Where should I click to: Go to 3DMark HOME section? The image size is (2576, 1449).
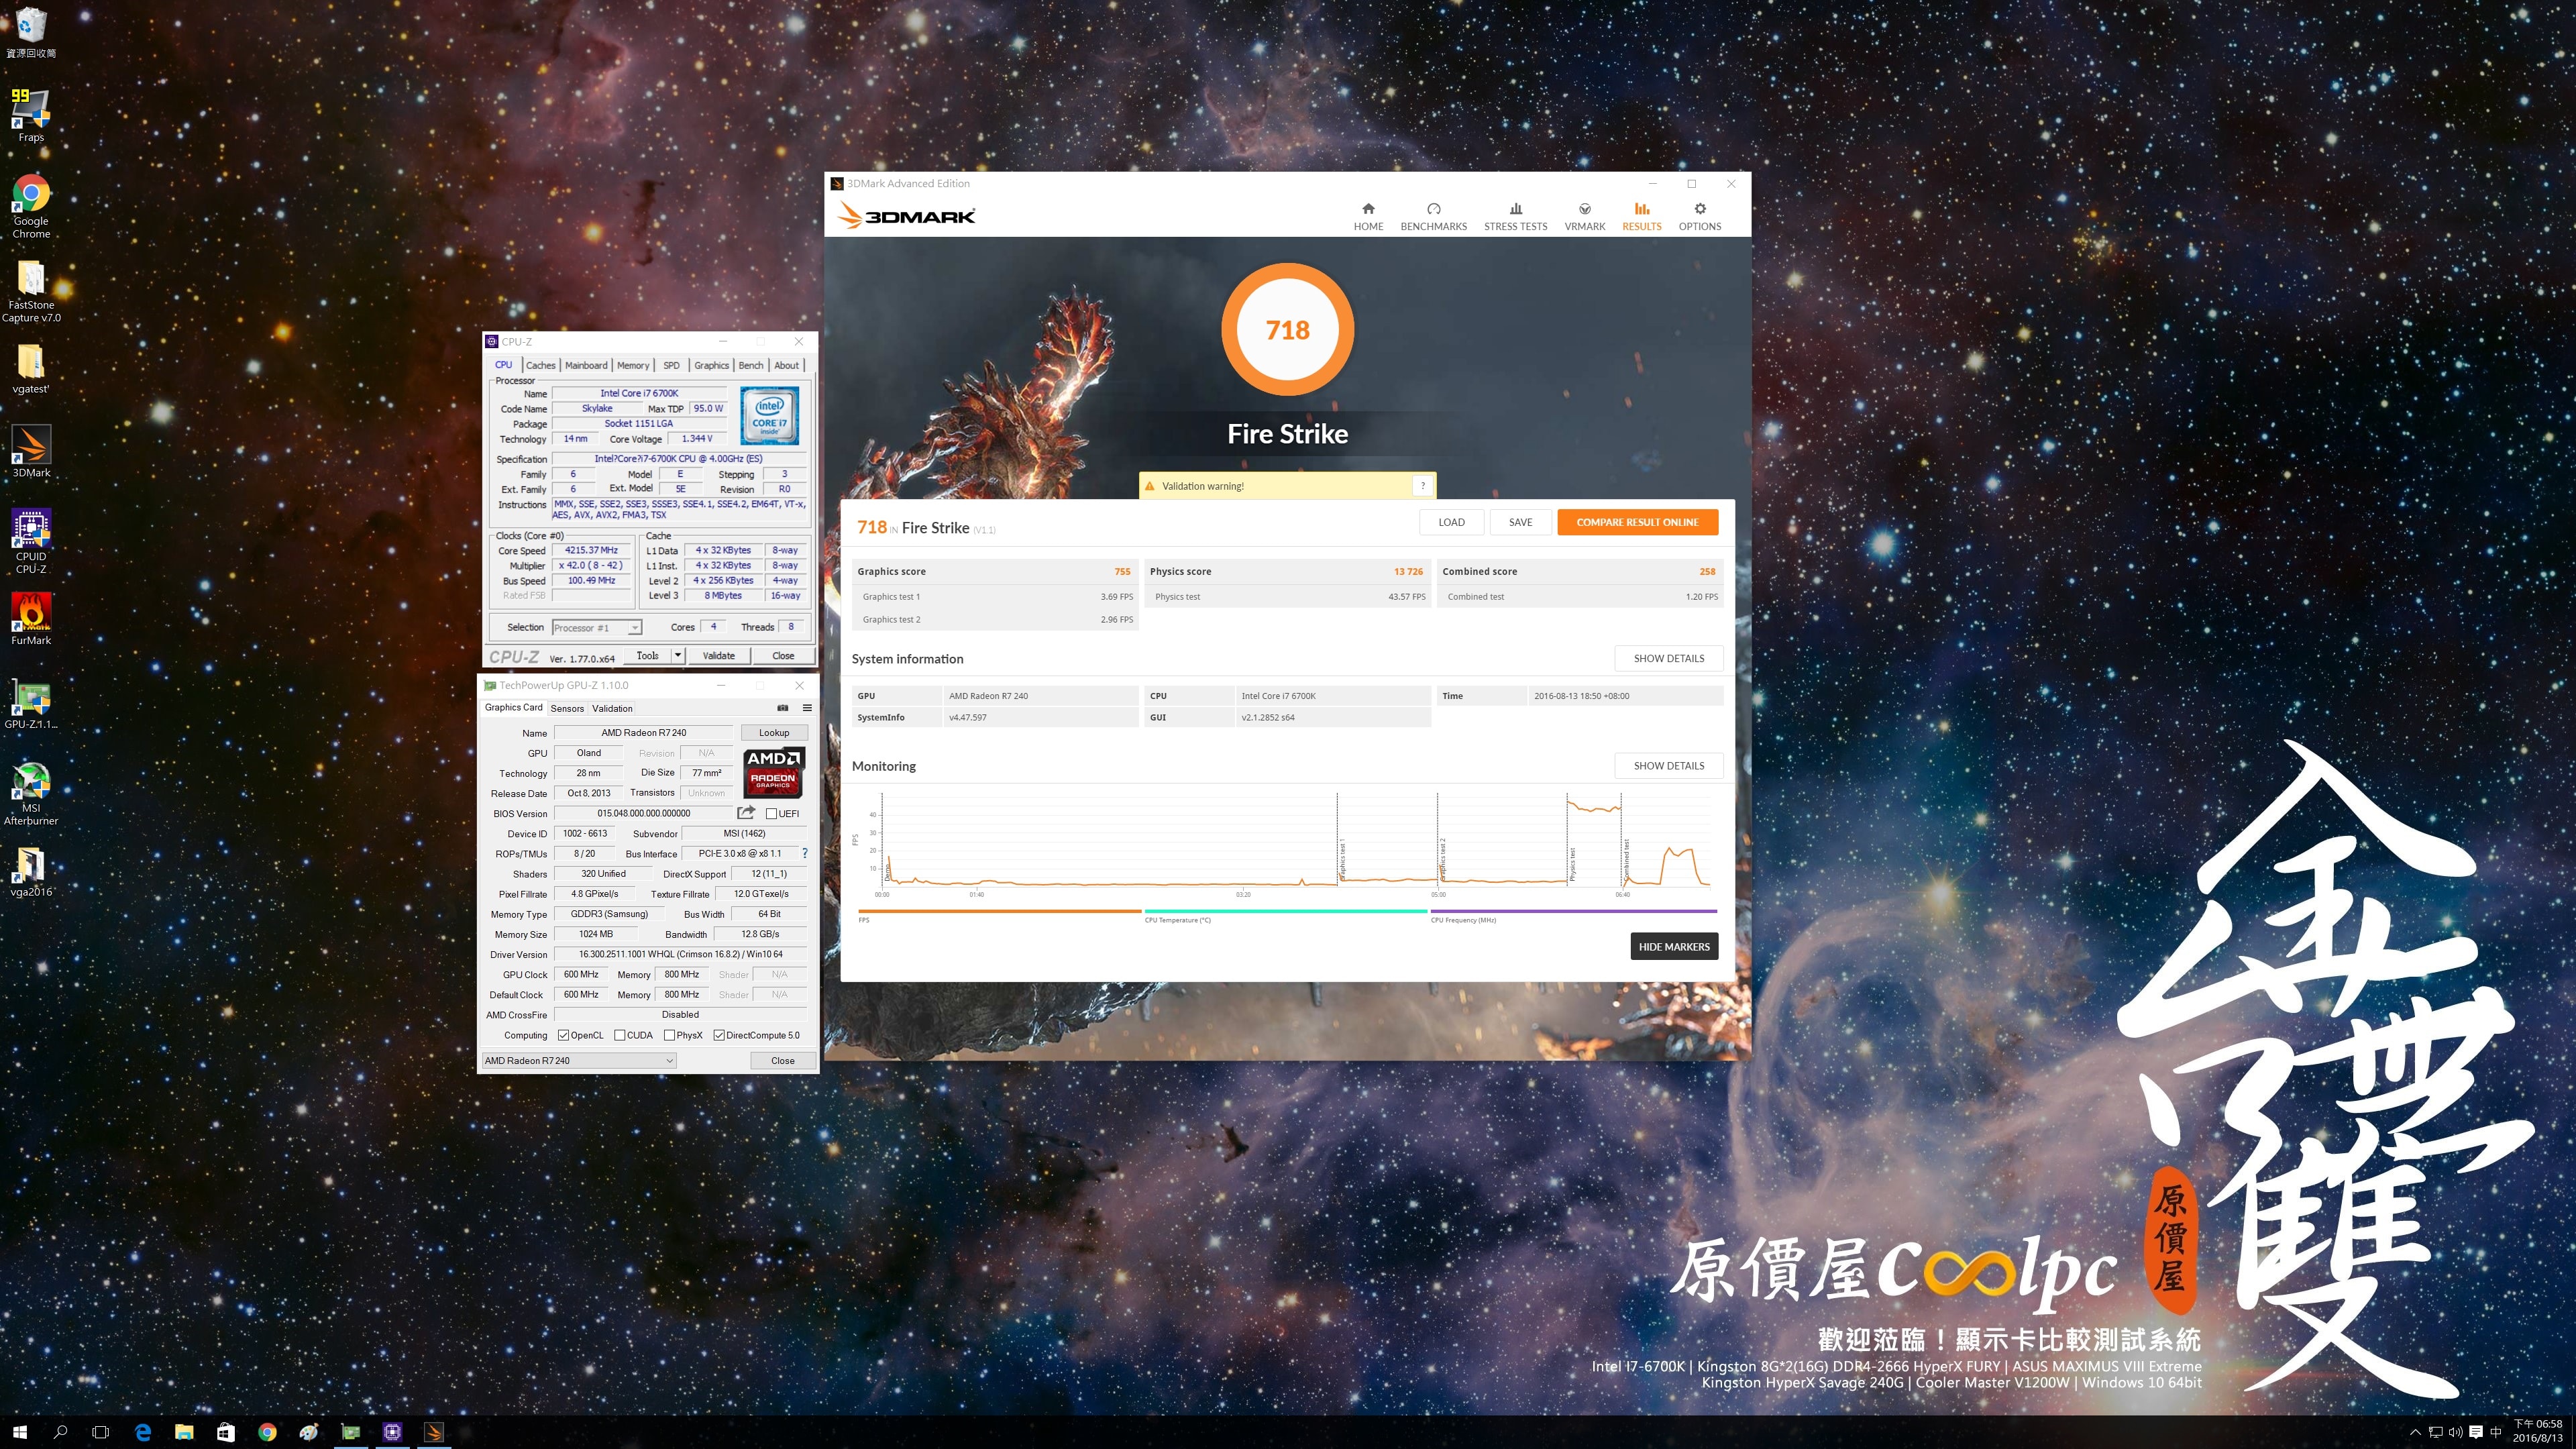pyautogui.click(x=1368, y=216)
